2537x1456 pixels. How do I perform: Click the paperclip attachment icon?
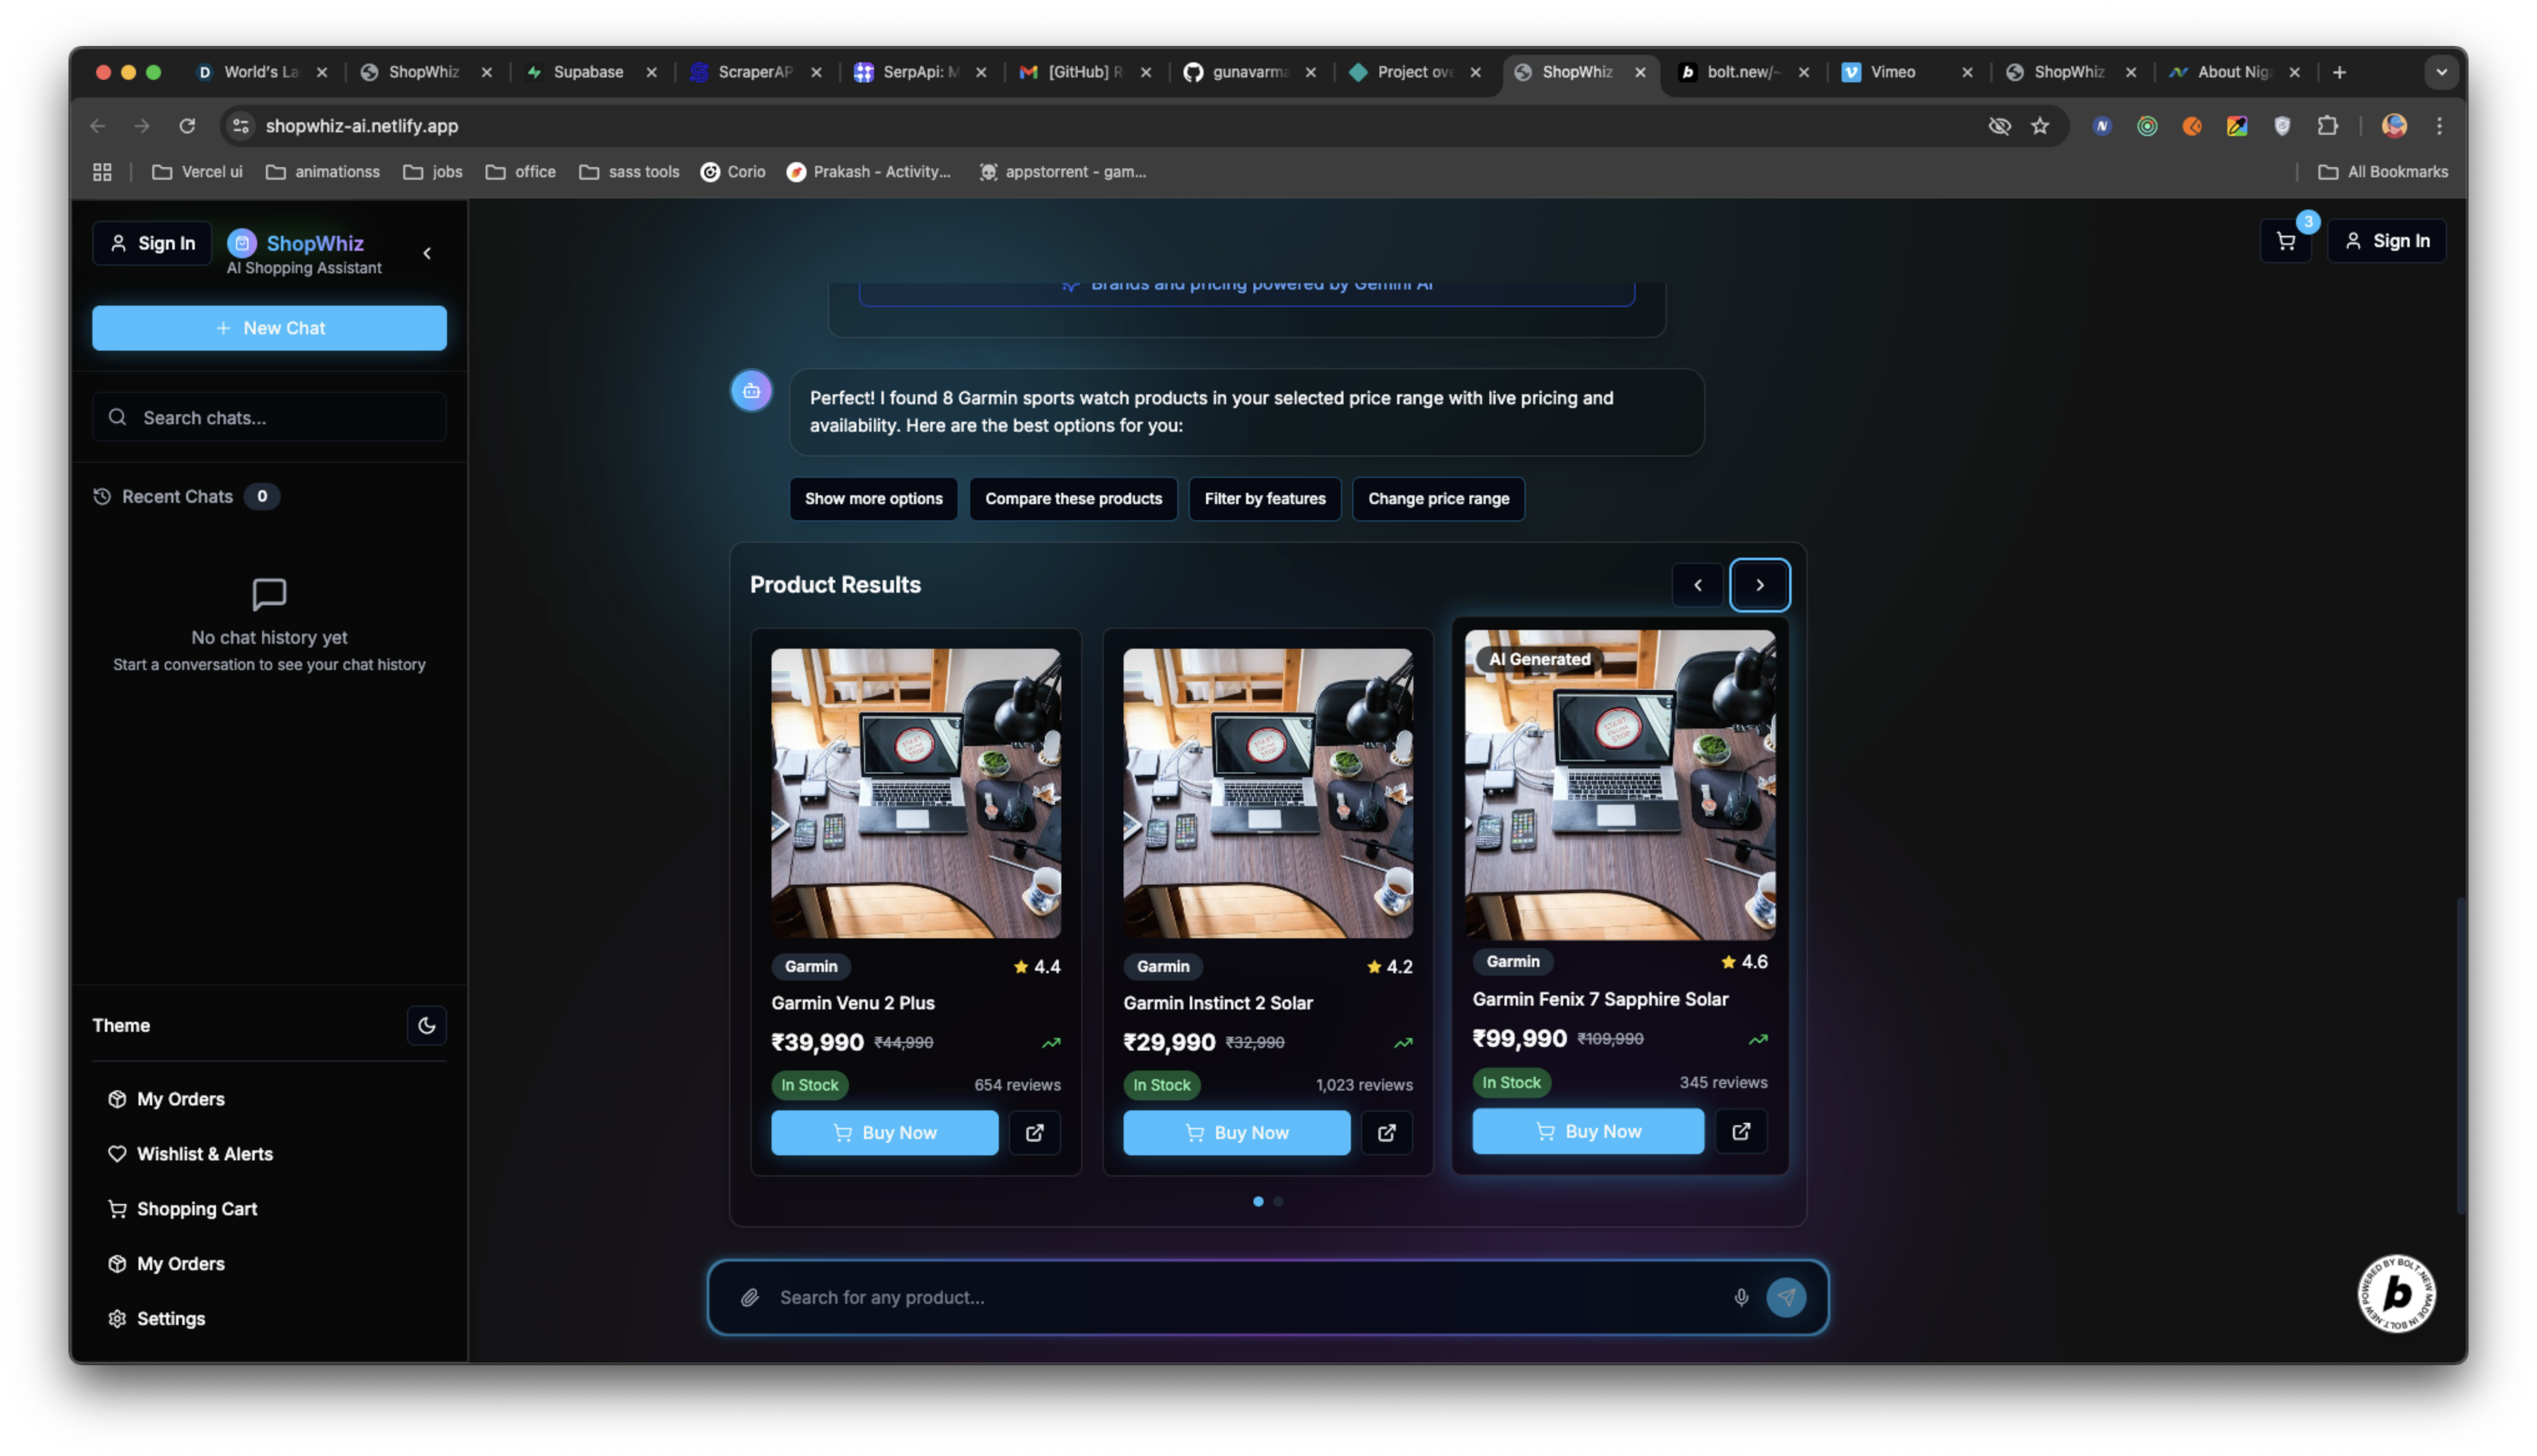[x=749, y=1297]
